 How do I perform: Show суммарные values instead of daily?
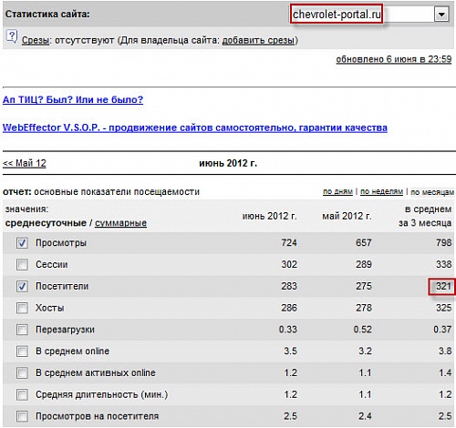click(120, 223)
